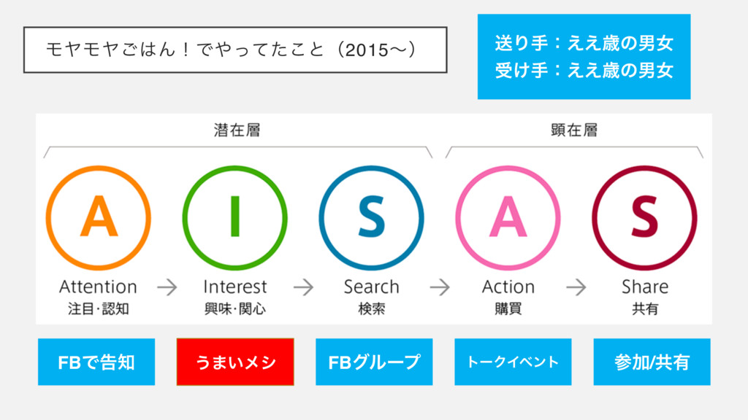Screen dimensions: 748x420
Task: Click the blue Search 'S' circle
Action: pos(371,217)
